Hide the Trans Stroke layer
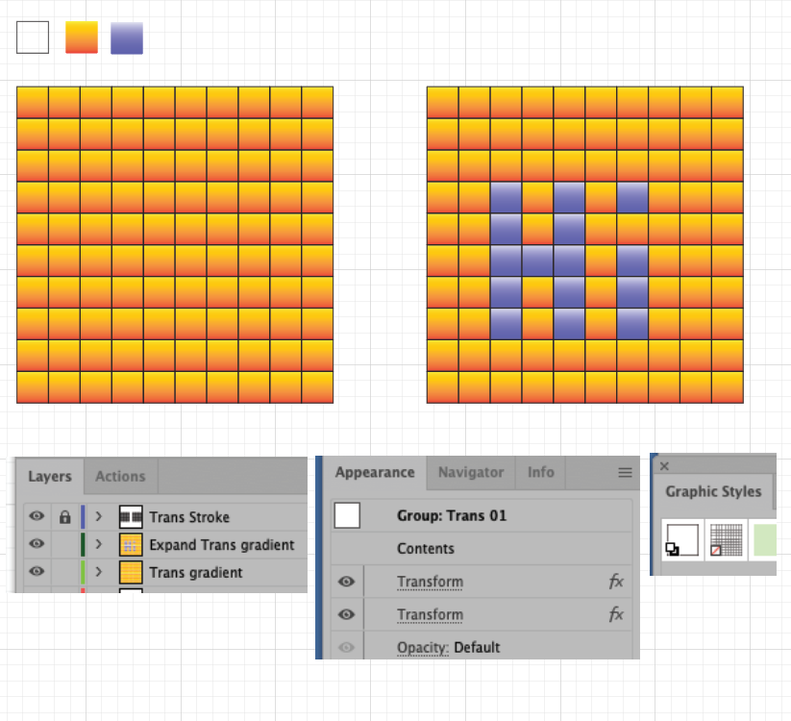 coord(36,516)
